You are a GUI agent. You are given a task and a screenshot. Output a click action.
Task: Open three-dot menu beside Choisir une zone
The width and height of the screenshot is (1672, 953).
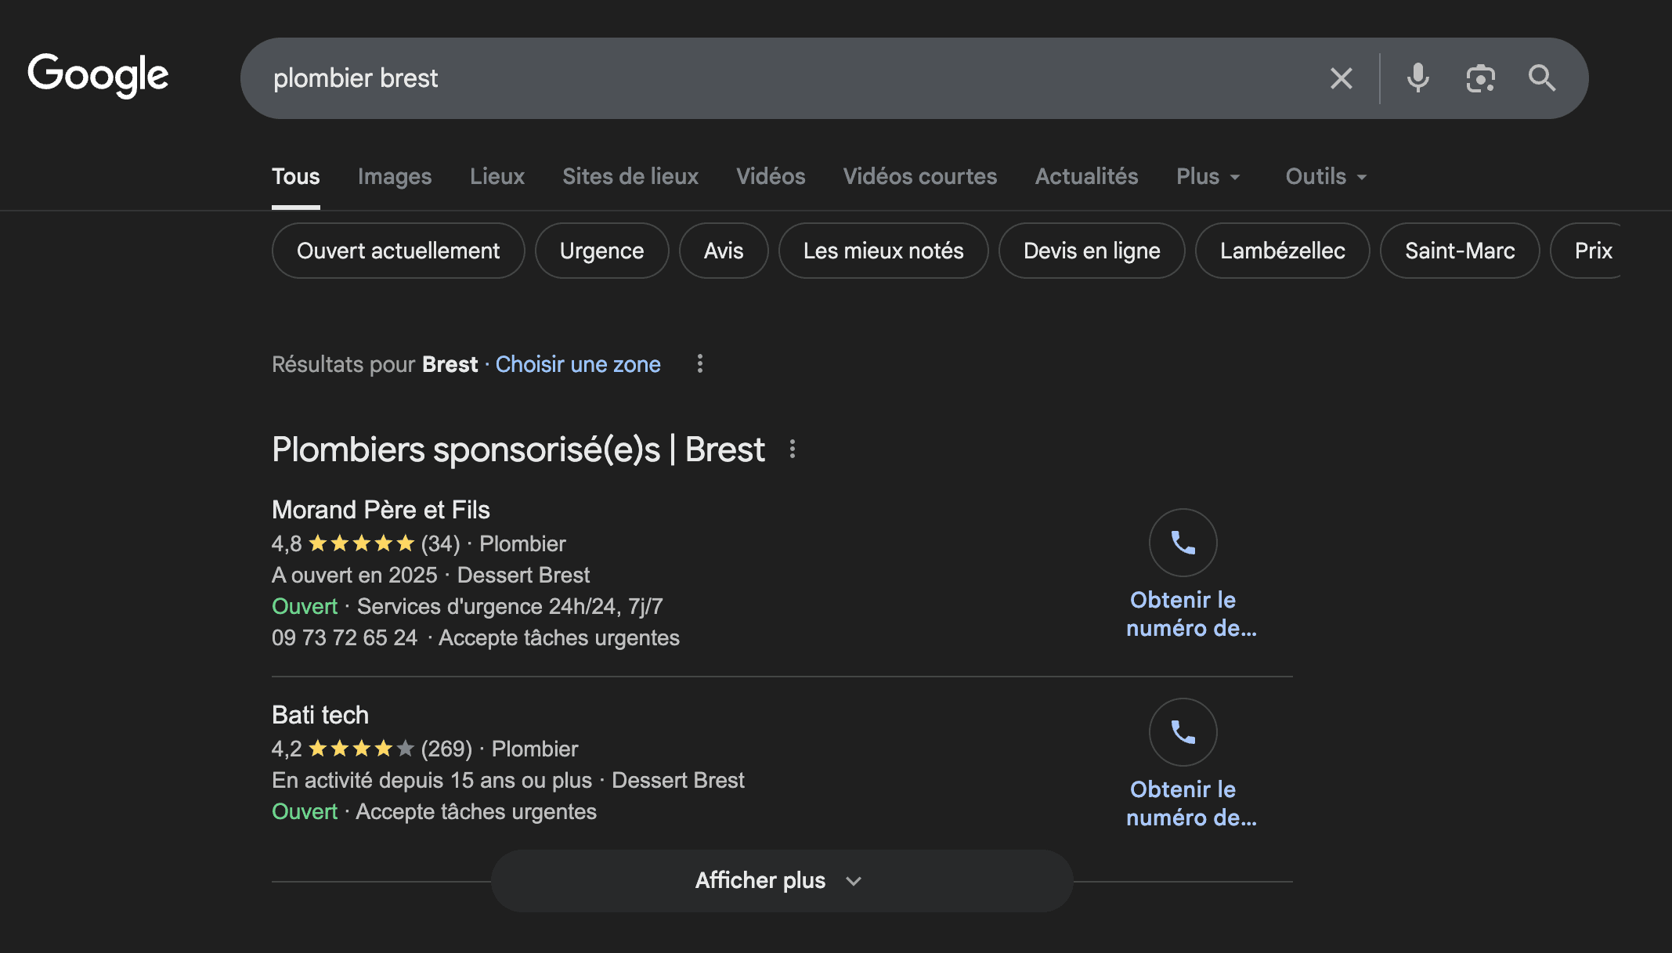click(x=699, y=363)
